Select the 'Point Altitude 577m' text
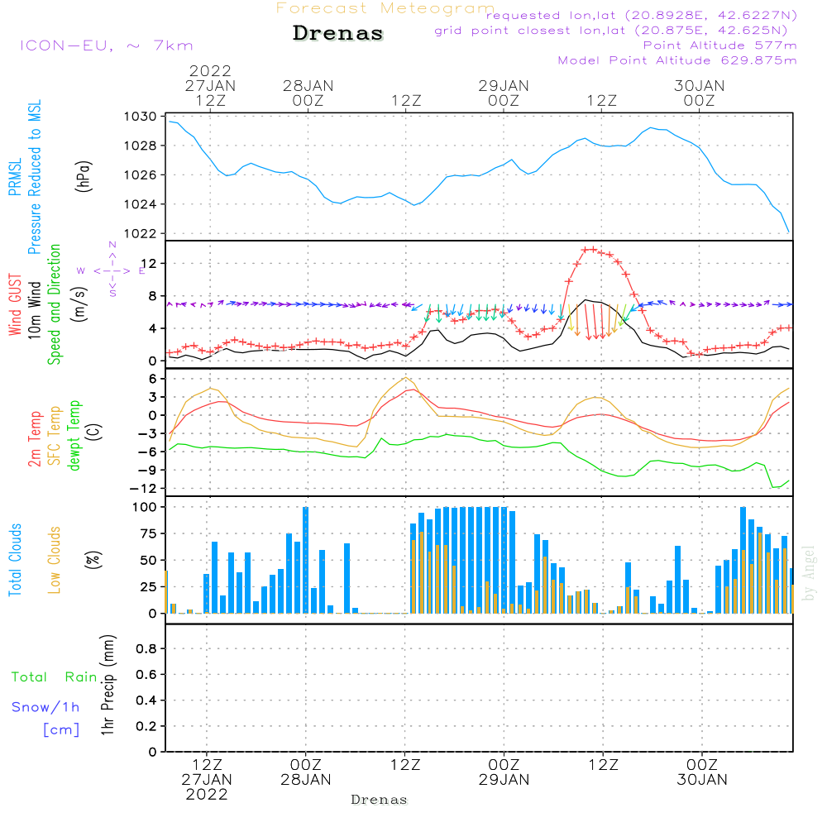The height and width of the screenshot is (827, 827). [x=720, y=45]
